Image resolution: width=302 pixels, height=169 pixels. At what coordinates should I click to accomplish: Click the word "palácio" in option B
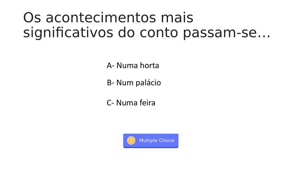[148, 83]
